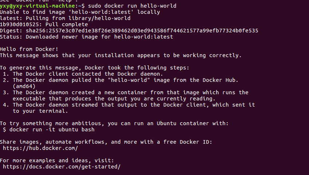Open the docs.docker.com get-started link
The height and width of the screenshot is (175, 309).
pos(62,167)
